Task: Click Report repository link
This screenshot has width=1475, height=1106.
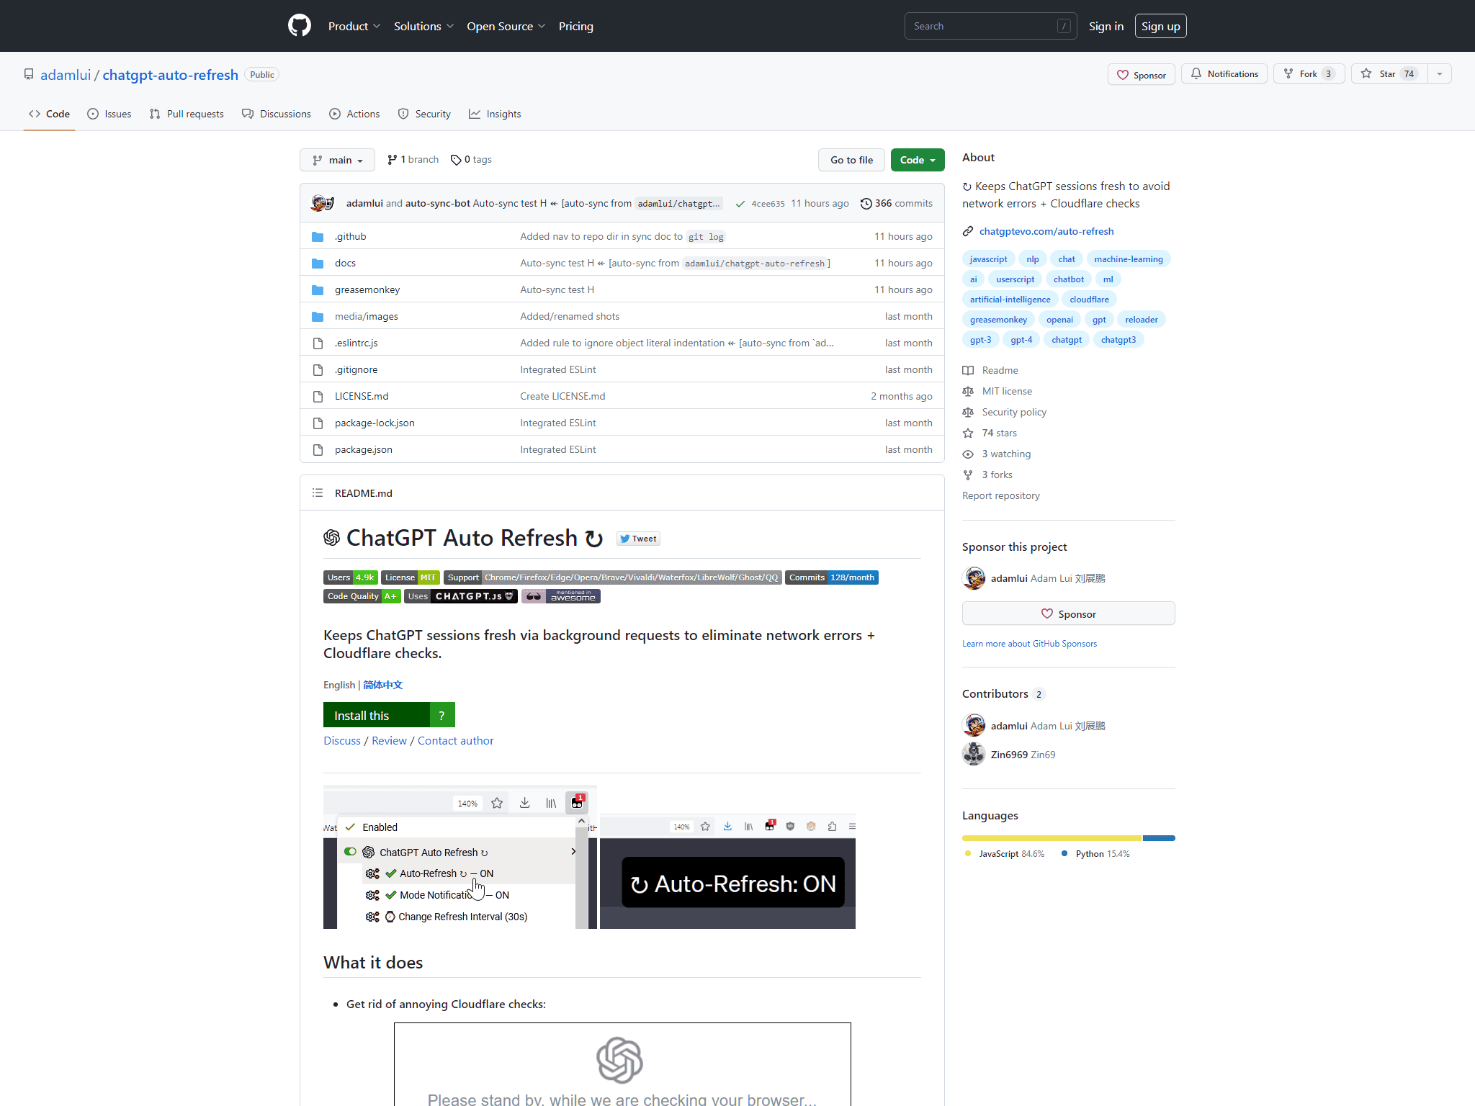Action: (1001, 495)
